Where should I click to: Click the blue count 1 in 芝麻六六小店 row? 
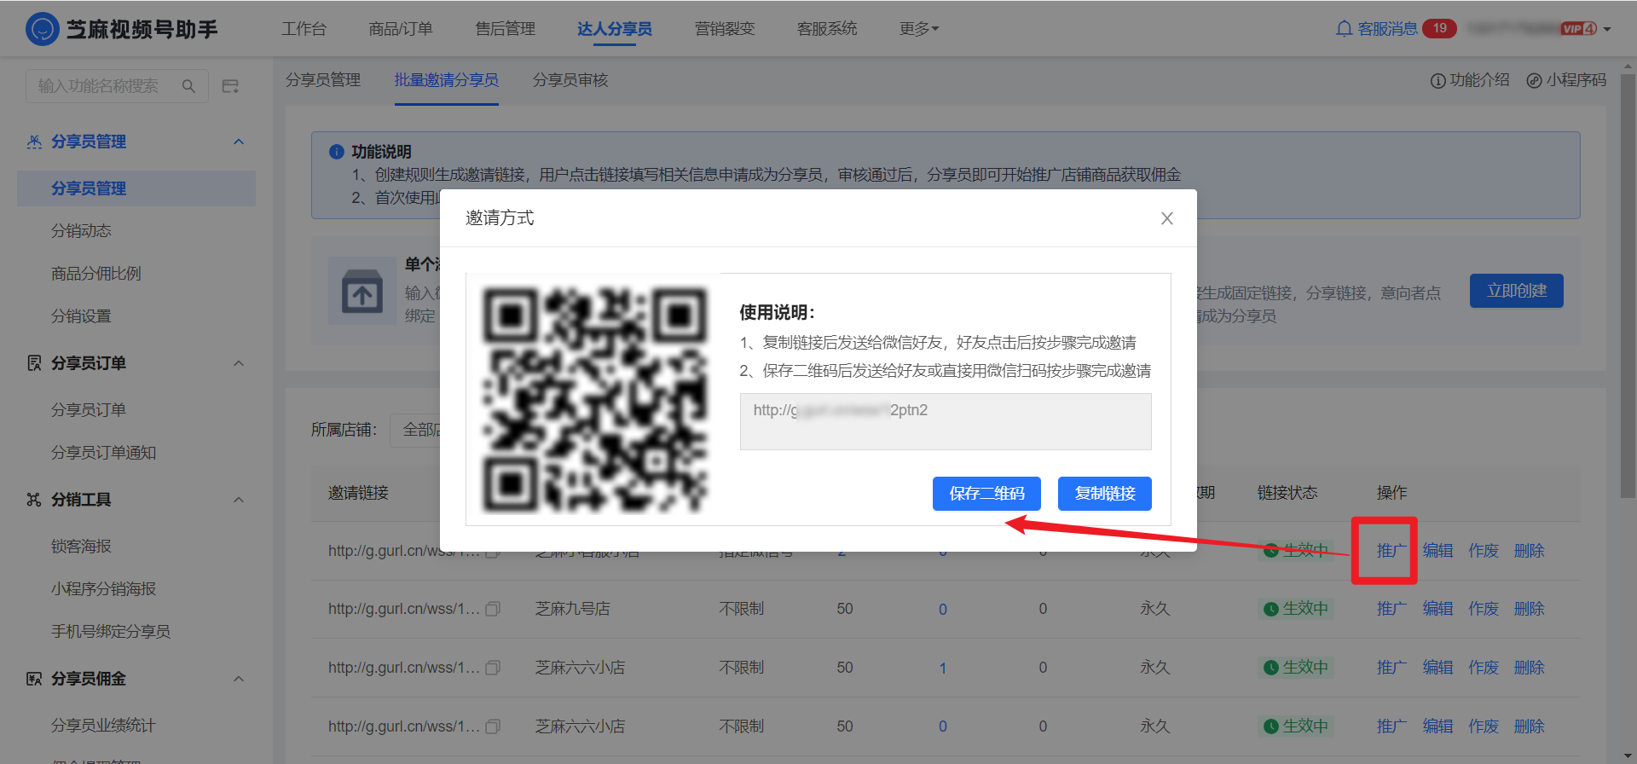click(x=943, y=668)
